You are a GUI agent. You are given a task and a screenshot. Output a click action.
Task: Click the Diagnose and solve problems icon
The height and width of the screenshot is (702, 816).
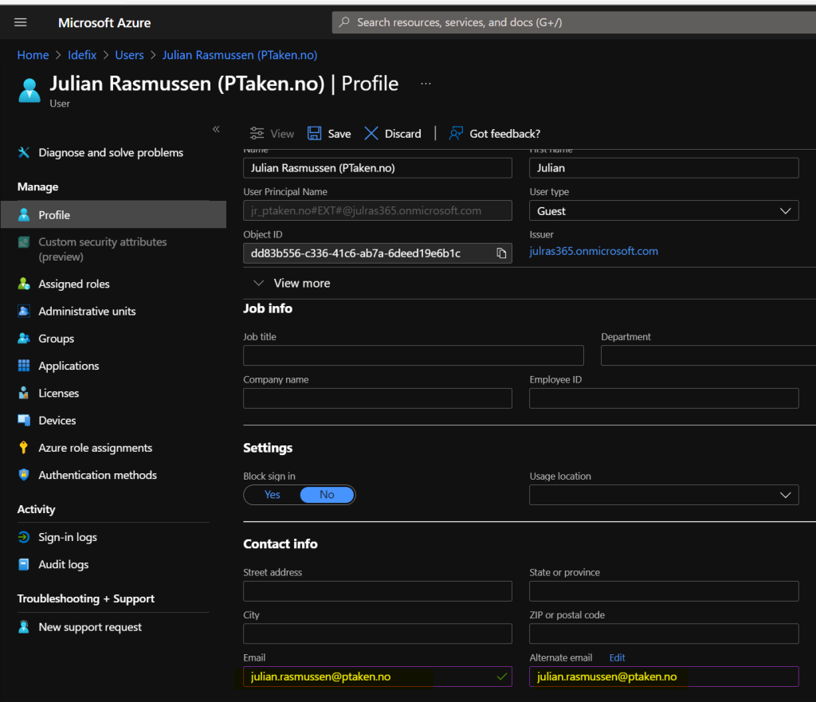(23, 152)
